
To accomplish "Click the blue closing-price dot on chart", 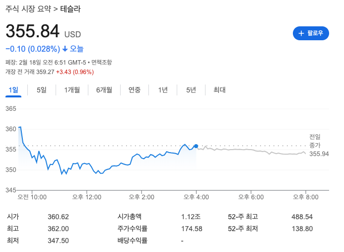I will pyautogui.click(x=196, y=146).
